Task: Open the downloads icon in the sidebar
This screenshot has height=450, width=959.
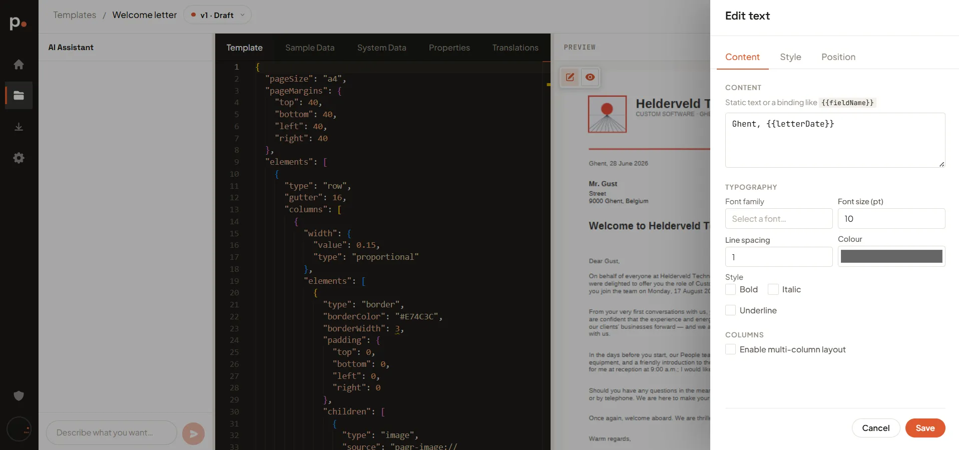Action: coord(19,127)
